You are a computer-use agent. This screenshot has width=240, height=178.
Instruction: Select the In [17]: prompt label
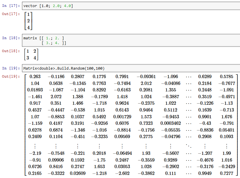click(11, 6)
